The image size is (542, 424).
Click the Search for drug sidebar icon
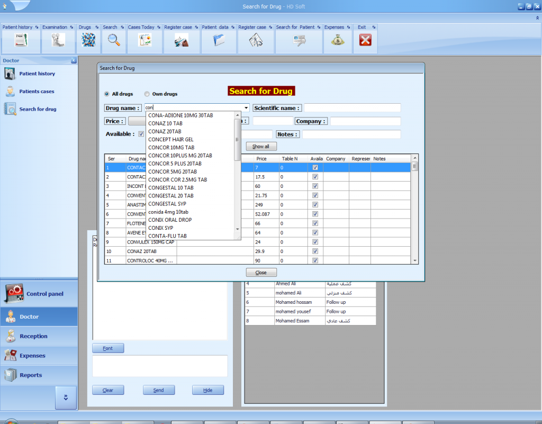pos(10,109)
